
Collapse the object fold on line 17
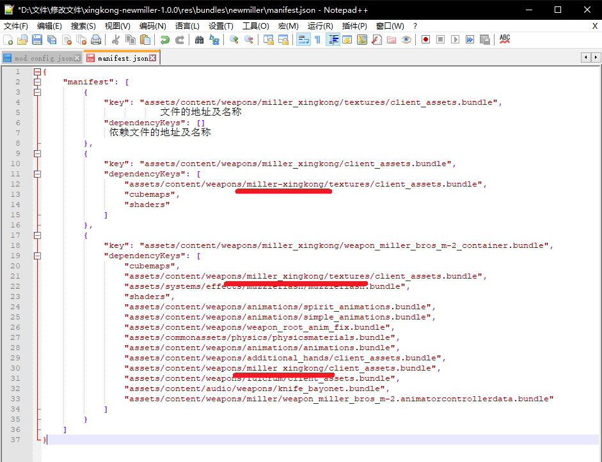point(37,235)
